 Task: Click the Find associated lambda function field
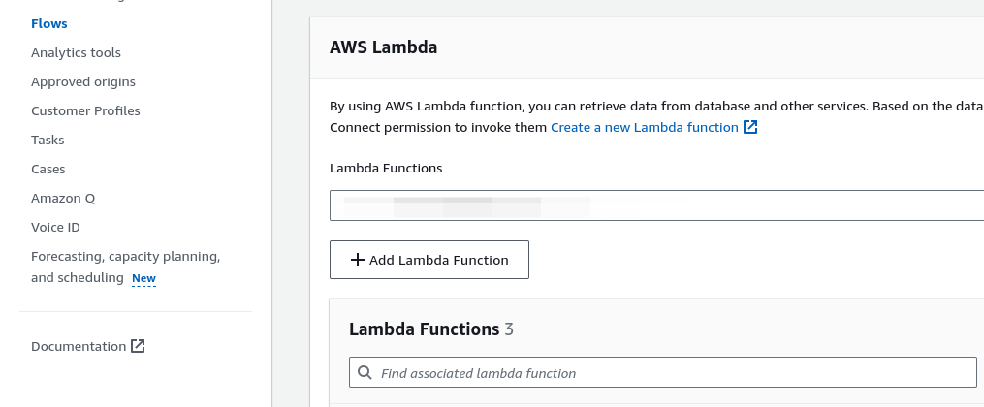pyautogui.click(x=669, y=373)
